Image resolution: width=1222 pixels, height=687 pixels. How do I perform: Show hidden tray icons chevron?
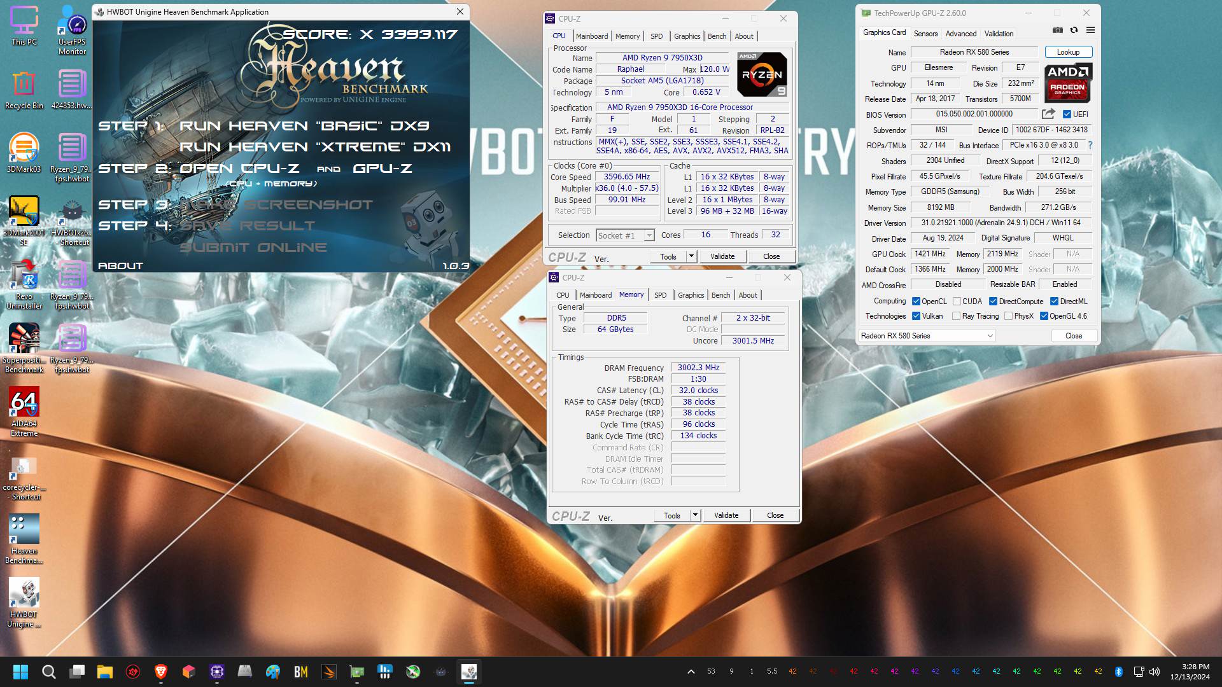point(691,672)
